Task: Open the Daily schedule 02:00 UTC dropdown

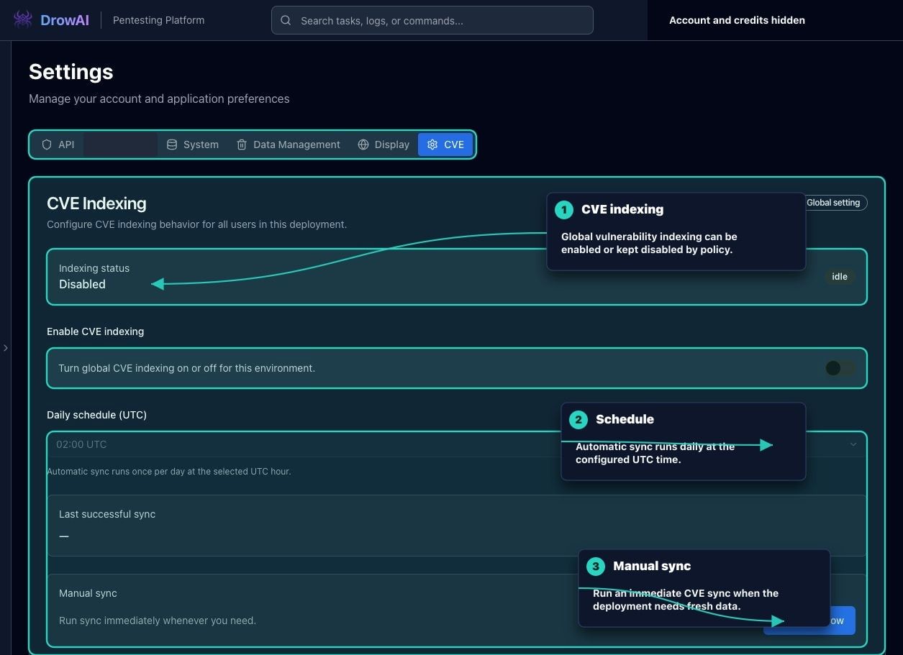Action: tap(457, 444)
